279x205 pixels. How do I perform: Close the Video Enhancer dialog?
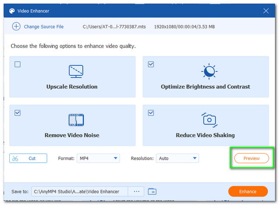(266, 11)
